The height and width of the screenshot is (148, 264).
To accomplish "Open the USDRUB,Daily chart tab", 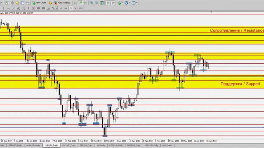I will coord(116,146).
